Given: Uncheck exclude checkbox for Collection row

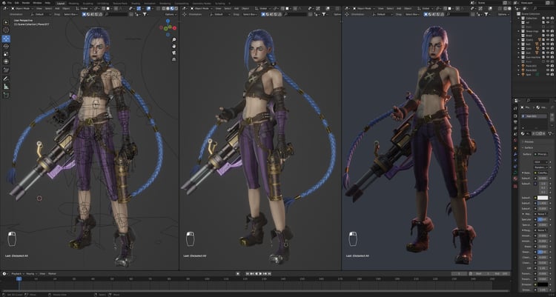Looking at the screenshot, I should point(543,18).
